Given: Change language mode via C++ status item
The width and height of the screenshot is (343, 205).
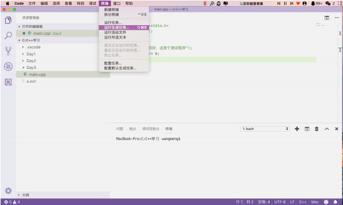Looking at the screenshot, I should point(303,202).
